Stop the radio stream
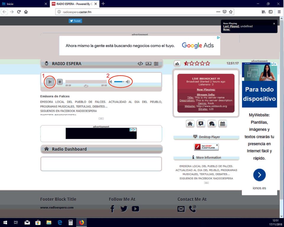The width and height of the screenshot is (284, 227). pos(60,82)
